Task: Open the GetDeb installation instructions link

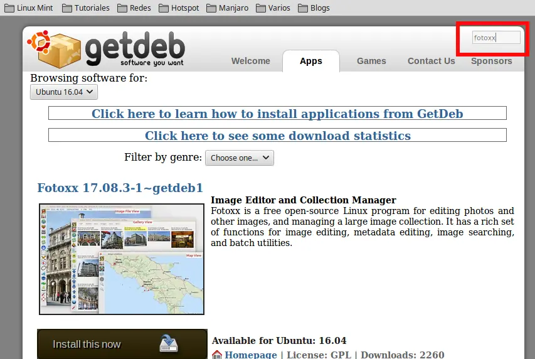Action: pyautogui.click(x=277, y=114)
